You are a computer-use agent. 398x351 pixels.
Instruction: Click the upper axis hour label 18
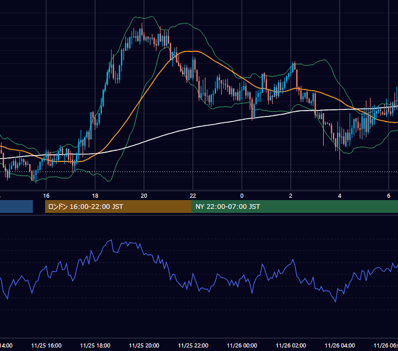95,196
